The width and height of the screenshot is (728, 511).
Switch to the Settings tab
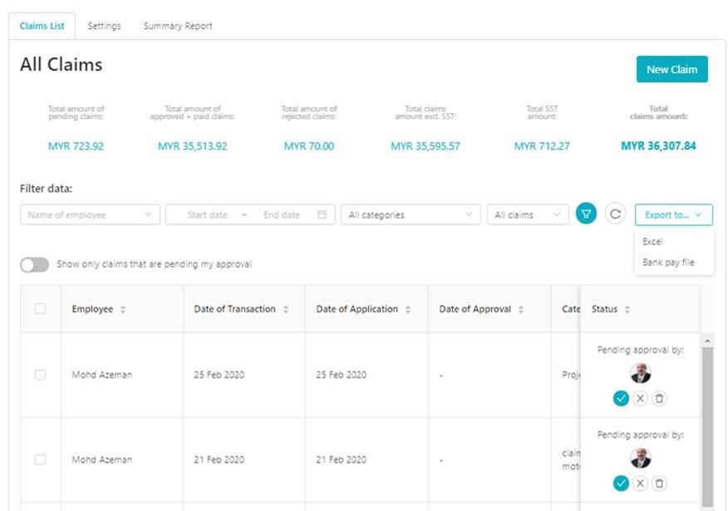[x=104, y=26]
